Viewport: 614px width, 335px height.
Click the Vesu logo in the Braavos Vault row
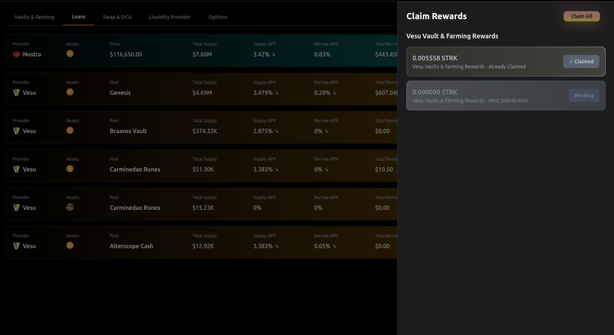point(16,131)
